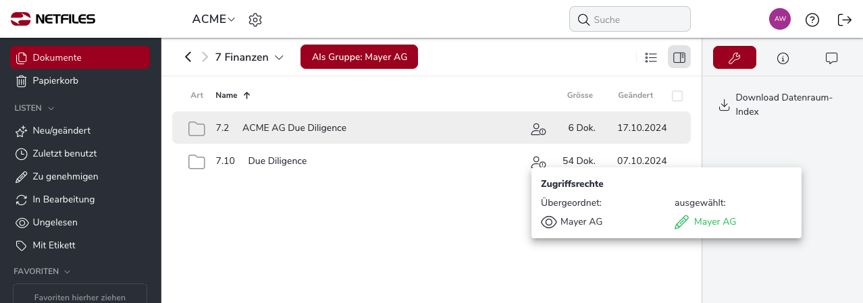This screenshot has height=303, width=863.
Task: Go forward with the right arrow
Action: 205,57
